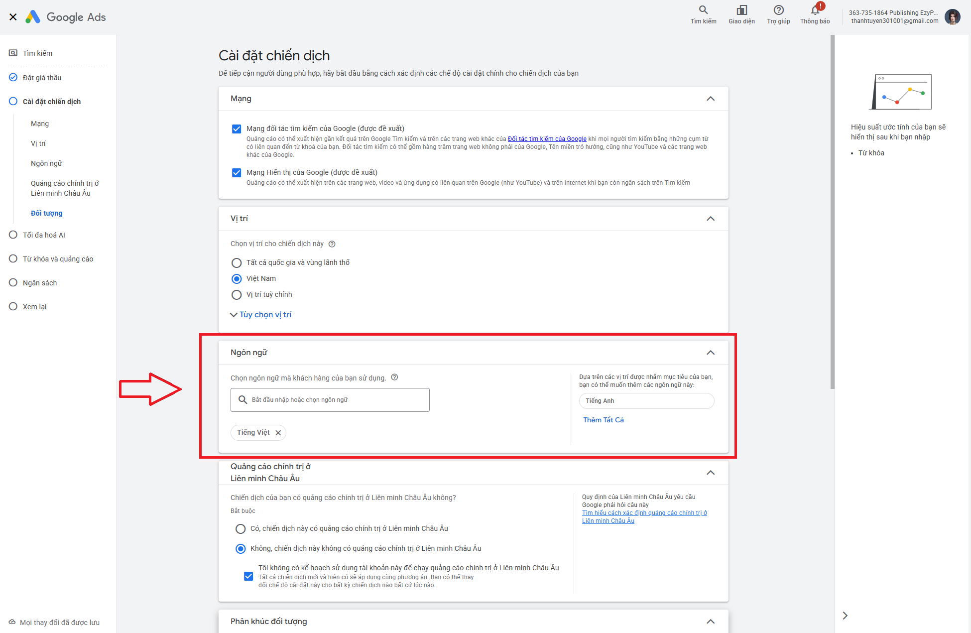Click the account email thanhtuyen301001@gmail.com

[x=894, y=21]
